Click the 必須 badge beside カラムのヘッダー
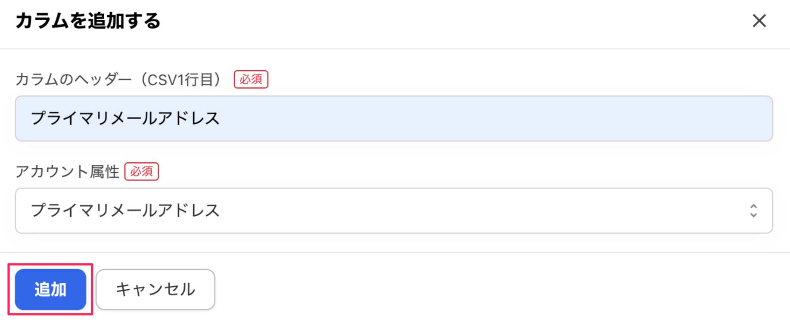Image resolution: width=790 pixels, height=328 pixels. click(x=251, y=80)
